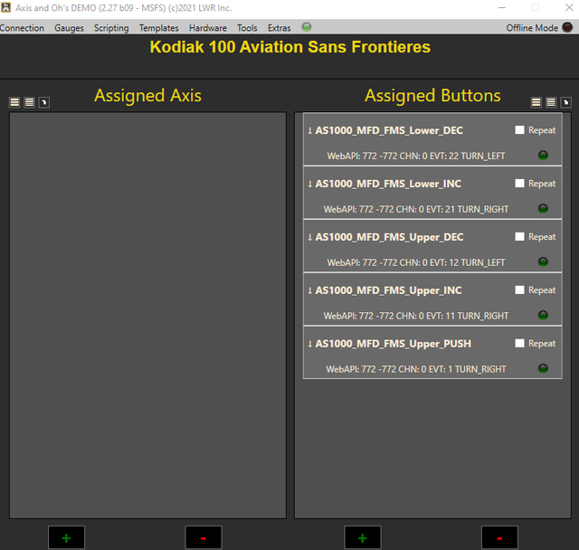Click green LED on EVT: 1 TURN_RIGHT row

coord(543,368)
